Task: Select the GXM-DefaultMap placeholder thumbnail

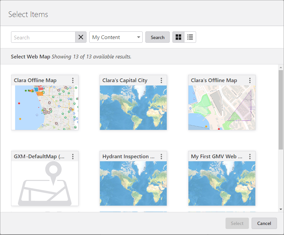Action: coord(45,184)
